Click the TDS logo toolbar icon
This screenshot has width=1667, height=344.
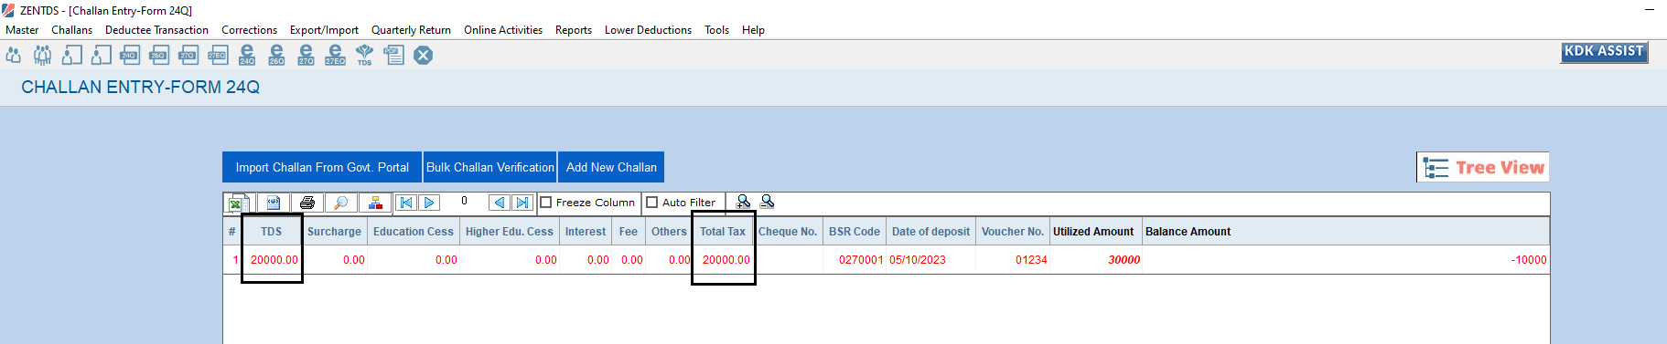(x=364, y=55)
